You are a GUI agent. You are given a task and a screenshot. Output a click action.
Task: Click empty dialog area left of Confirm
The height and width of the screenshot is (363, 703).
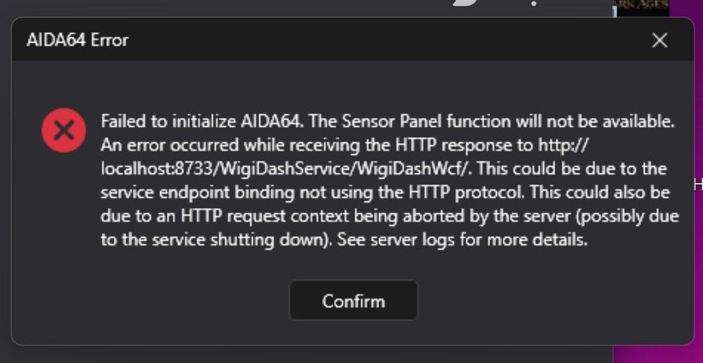click(164, 301)
